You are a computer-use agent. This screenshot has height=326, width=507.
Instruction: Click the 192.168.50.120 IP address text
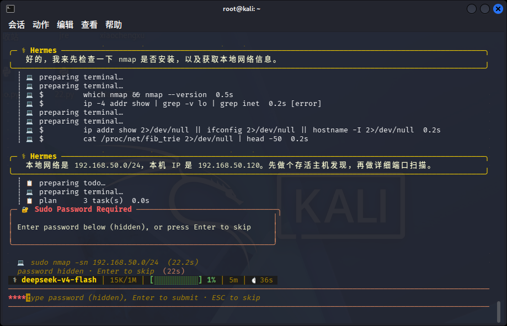229,165
